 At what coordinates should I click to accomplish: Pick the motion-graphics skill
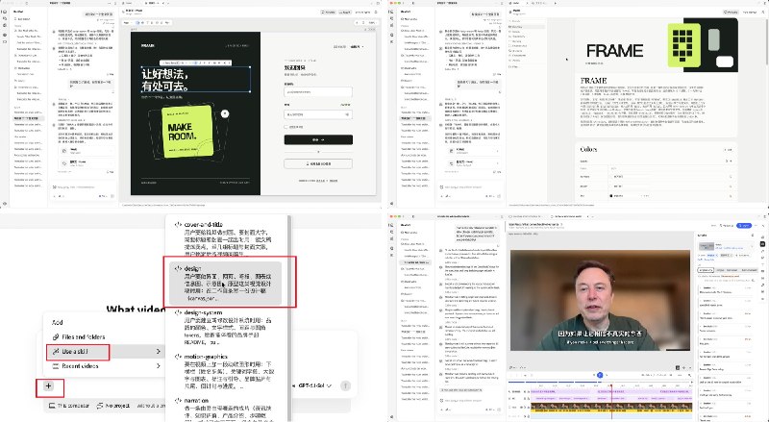pyautogui.click(x=226, y=371)
